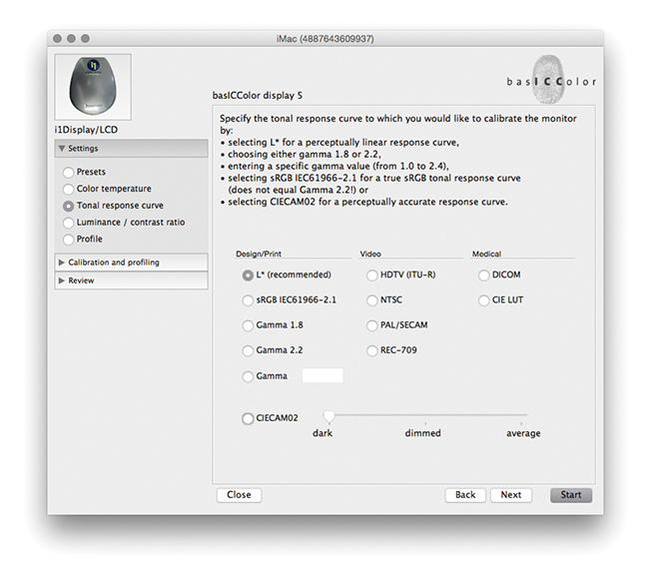
Task: Set the CIECAM02 slider to dimmed
Action: click(425, 416)
